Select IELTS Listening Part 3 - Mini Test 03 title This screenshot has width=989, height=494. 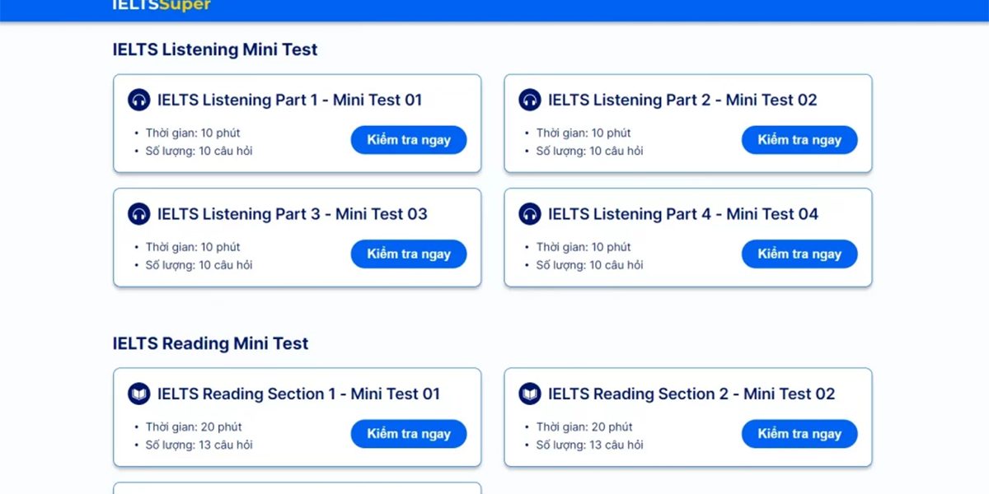click(x=293, y=214)
